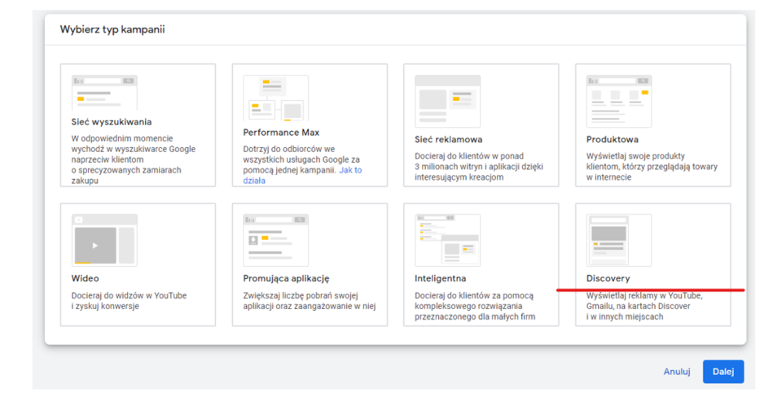Viewport: 773px width, 397px height.
Task: Pick the "Inteligentna" campaign title
Action: coord(442,278)
